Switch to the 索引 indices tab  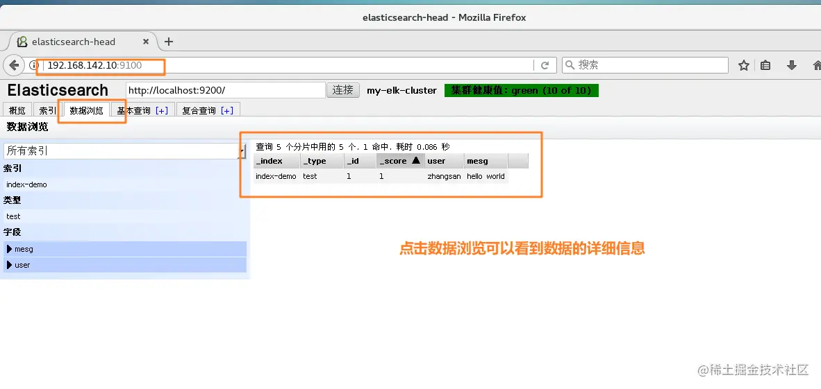click(x=48, y=110)
